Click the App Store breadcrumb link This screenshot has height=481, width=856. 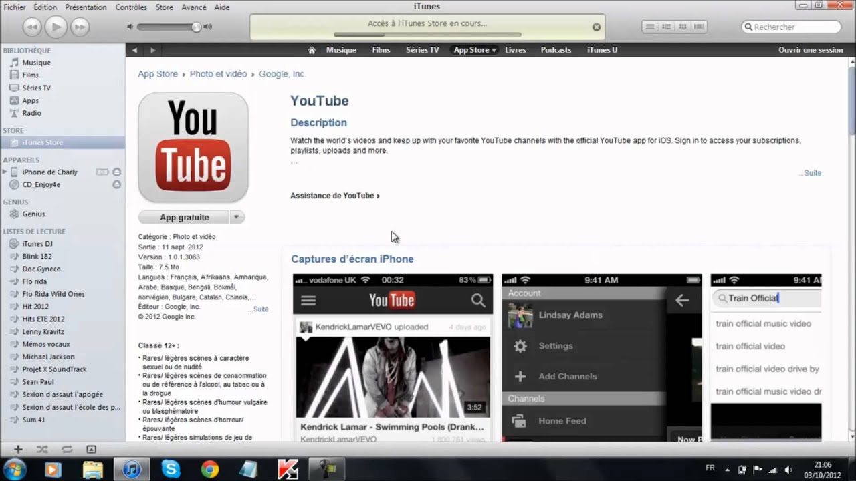pyautogui.click(x=158, y=74)
